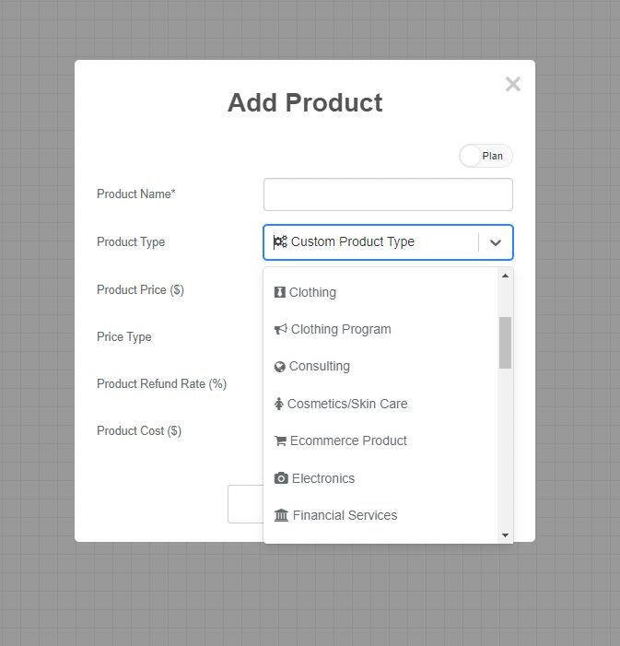Click the megaphone icon beside Clothing Program
Viewport: 620px width, 646px height.
281,329
